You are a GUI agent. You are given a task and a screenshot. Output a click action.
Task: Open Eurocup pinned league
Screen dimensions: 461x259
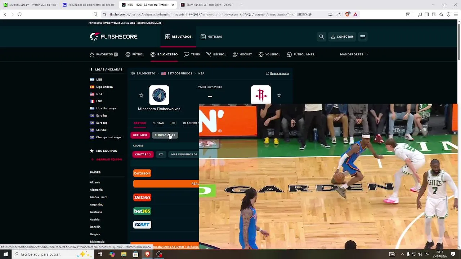(99, 123)
